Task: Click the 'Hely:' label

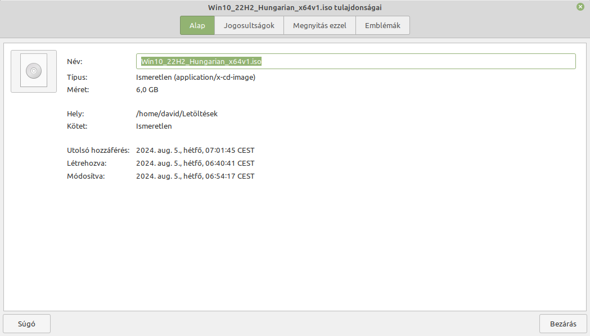Action: coord(75,114)
